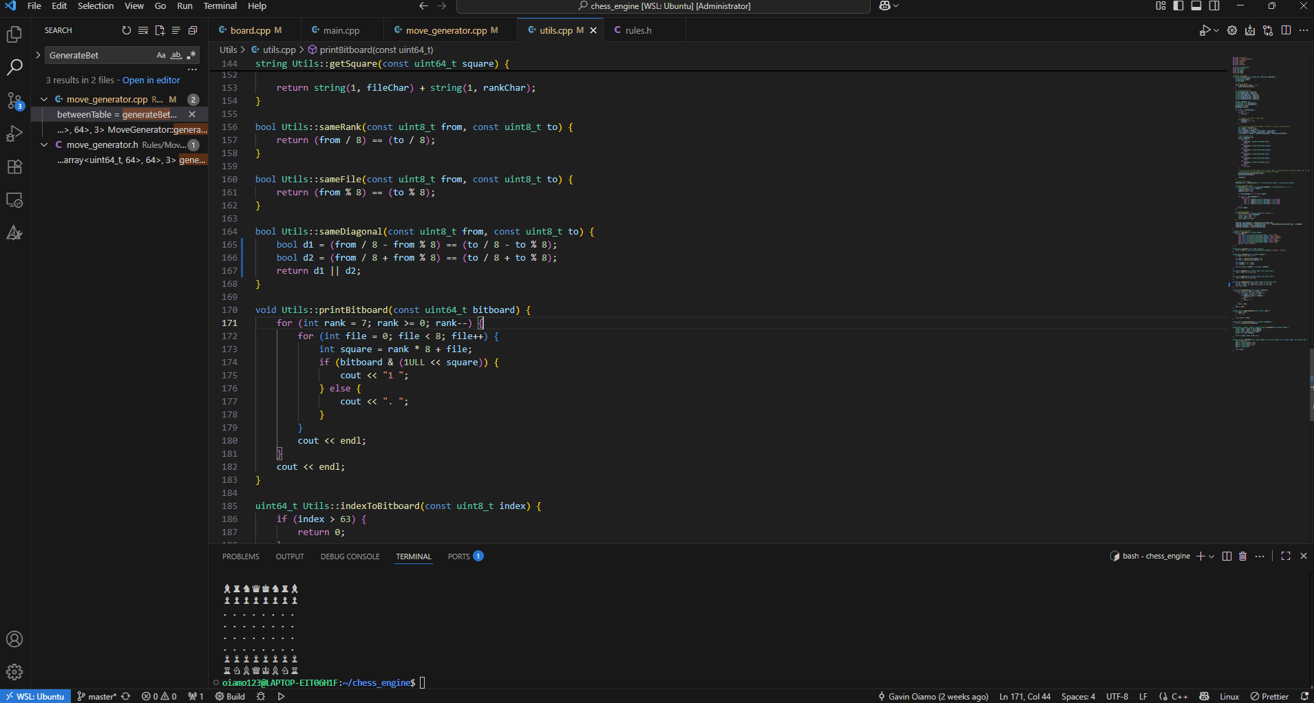
Task: Toggle Match Whole Word search option
Action: coord(176,55)
